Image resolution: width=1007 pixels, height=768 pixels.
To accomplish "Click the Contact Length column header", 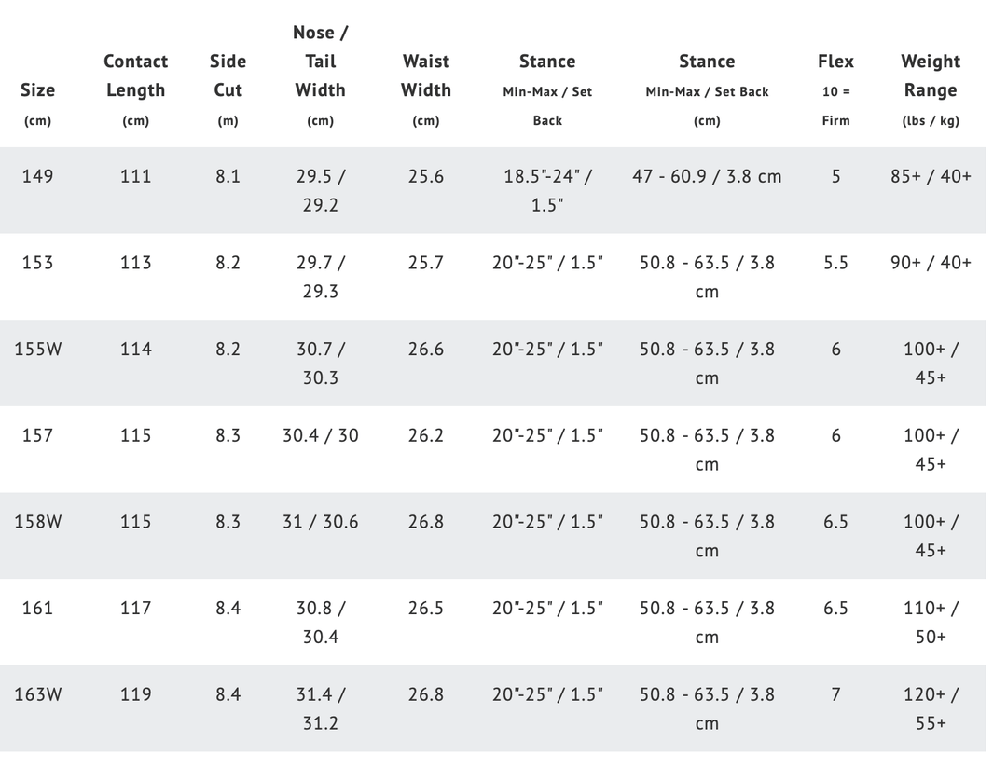I will tap(135, 75).
